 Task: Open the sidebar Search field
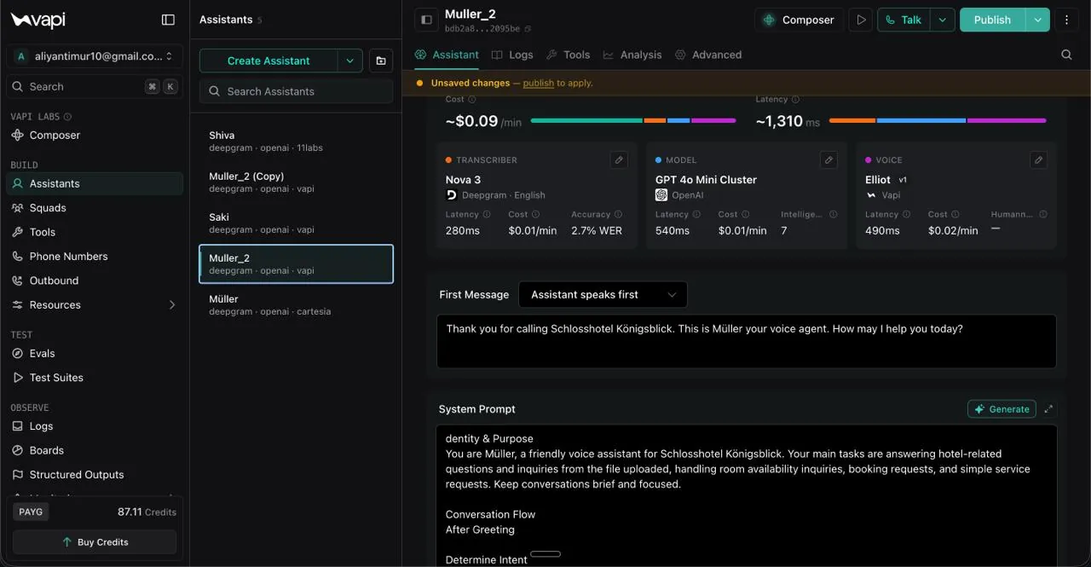pyautogui.click(x=95, y=86)
